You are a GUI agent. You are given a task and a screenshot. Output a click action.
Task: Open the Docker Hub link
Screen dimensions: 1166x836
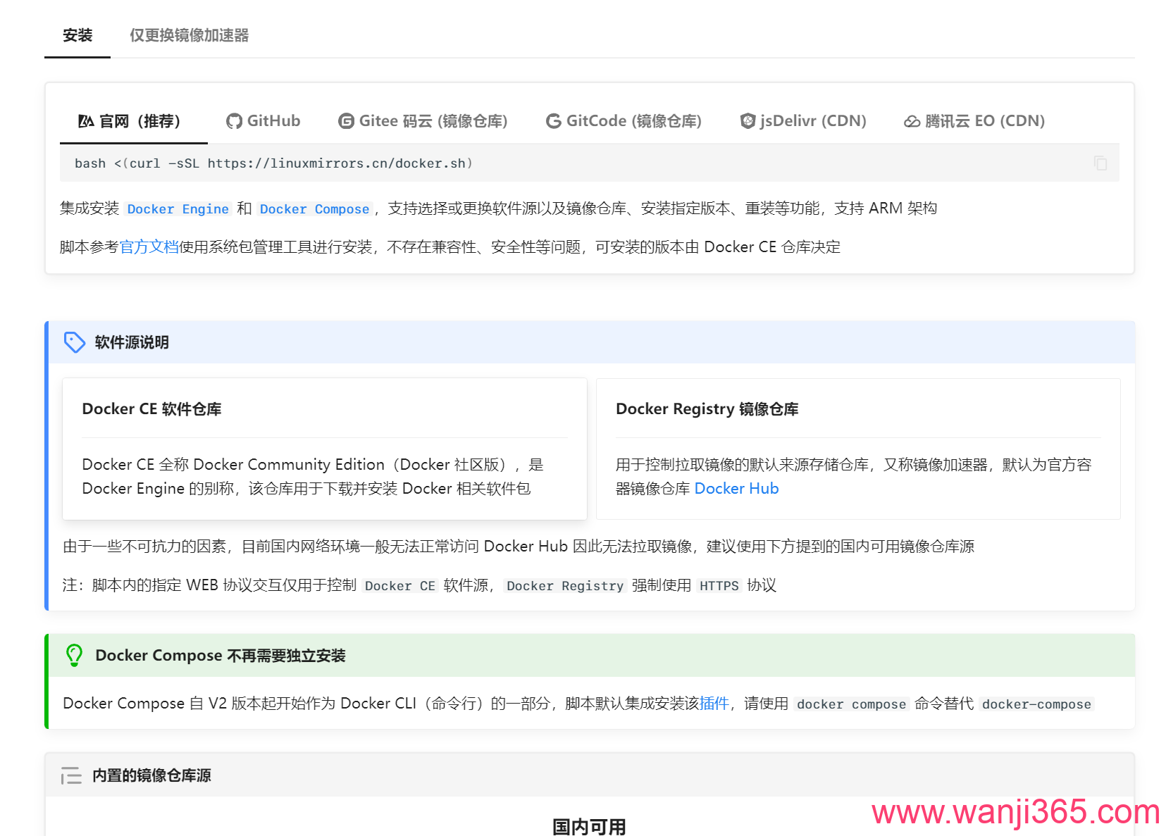pos(736,489)
